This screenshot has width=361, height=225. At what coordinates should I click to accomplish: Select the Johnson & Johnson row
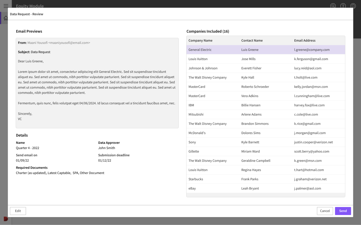pyautogui.click(x=266, y=68)
